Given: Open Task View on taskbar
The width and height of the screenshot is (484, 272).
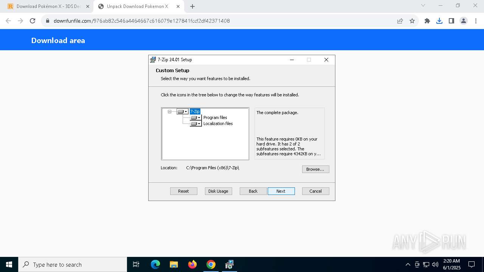Looking at the screenshot, I should 136,264.
